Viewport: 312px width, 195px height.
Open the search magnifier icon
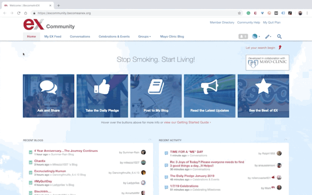point(279,36)
